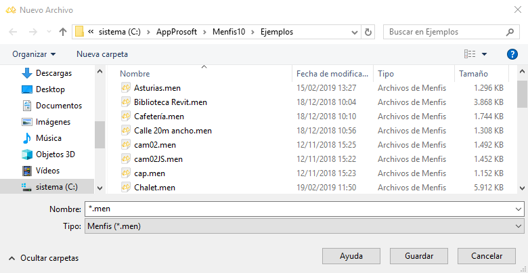The width and height of the screenshot is (528, 273).
Task: Expand the Nombre filename dropdown arrow
Action: pos(519,209)
